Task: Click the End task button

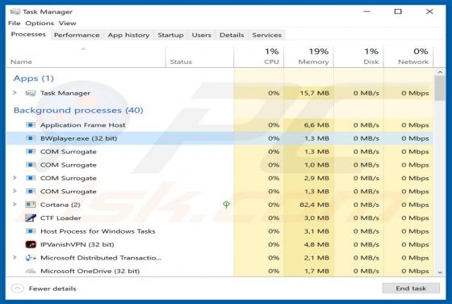Action: click(x=411, y=288)
